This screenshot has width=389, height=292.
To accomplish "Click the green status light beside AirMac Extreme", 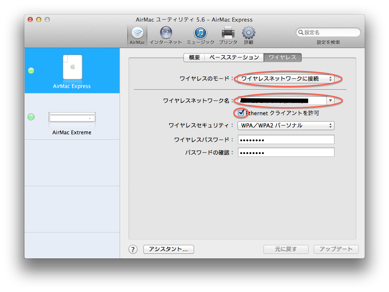I will coord(31,117).
